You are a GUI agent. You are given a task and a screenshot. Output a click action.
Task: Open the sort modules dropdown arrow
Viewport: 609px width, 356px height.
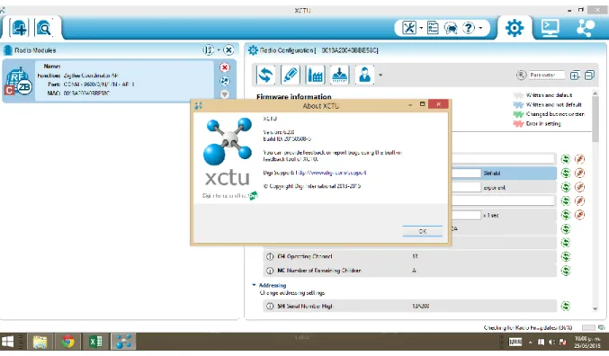219,50
